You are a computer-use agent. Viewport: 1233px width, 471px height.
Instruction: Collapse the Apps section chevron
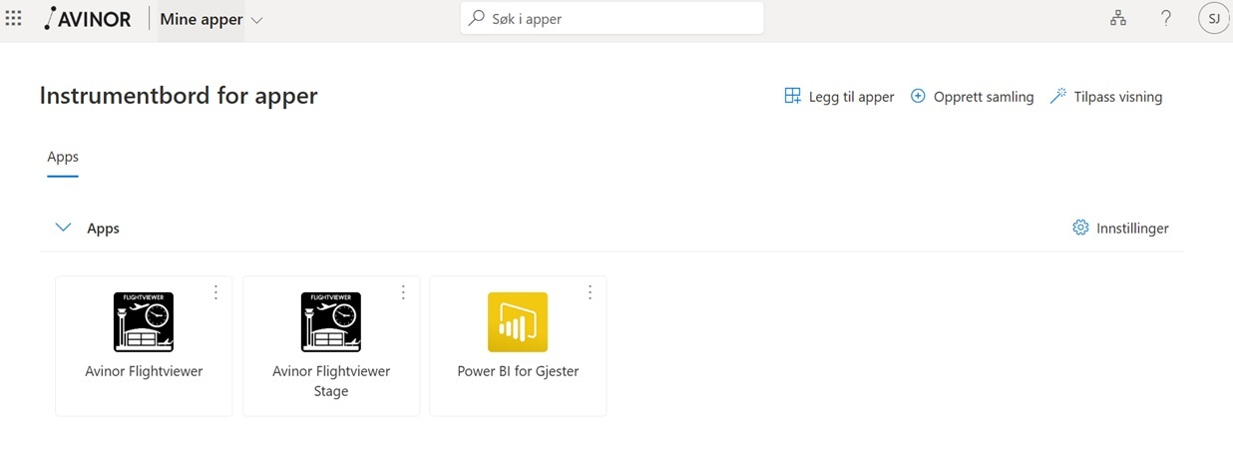[x=63, y=228]
